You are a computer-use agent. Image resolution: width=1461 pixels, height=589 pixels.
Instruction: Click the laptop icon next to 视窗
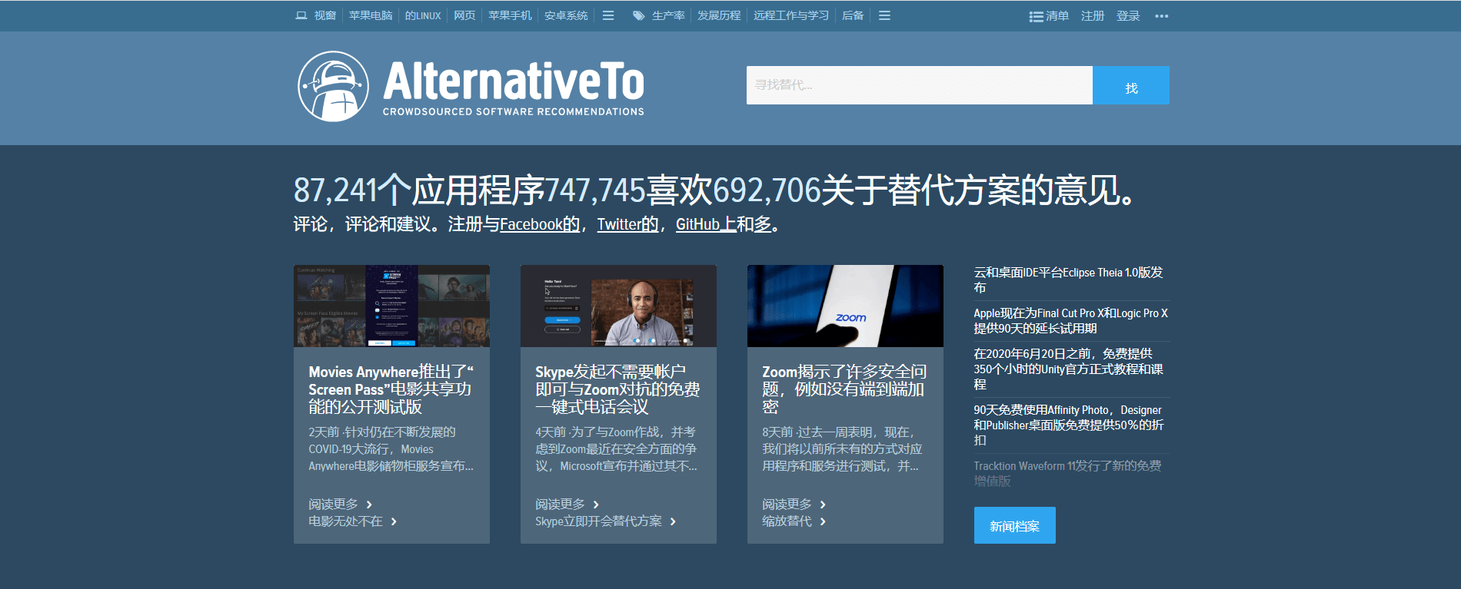301,15
